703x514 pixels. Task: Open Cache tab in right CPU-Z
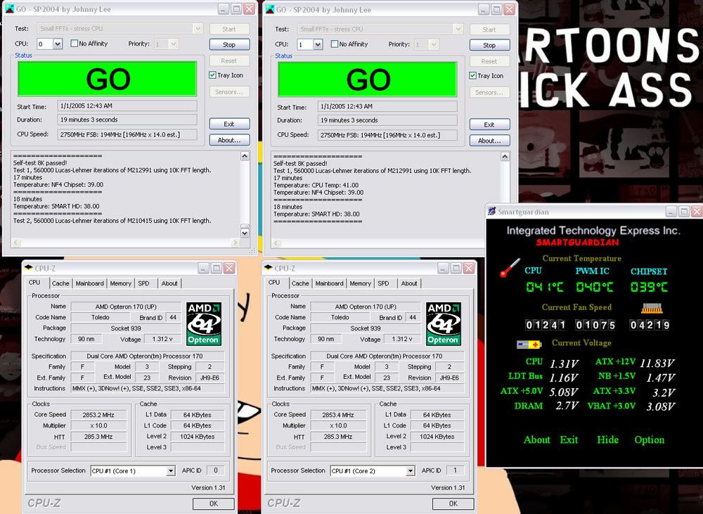point(300,283)
